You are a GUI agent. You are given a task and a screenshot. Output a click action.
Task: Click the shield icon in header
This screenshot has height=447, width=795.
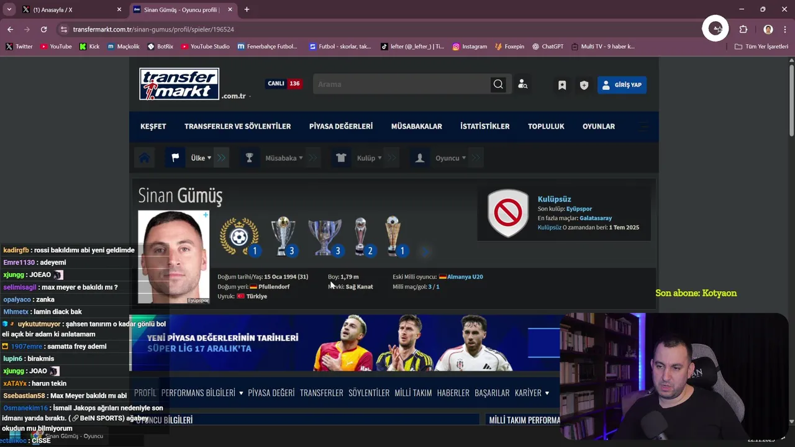pos(584,85)
